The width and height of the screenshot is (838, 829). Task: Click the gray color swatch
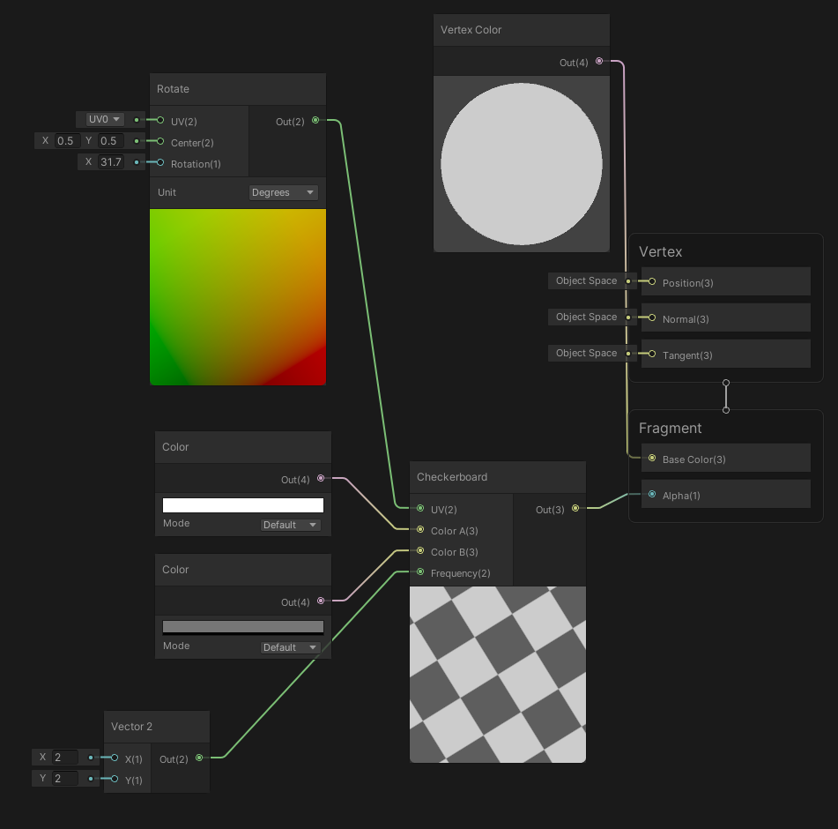click(x=243, y=627)
